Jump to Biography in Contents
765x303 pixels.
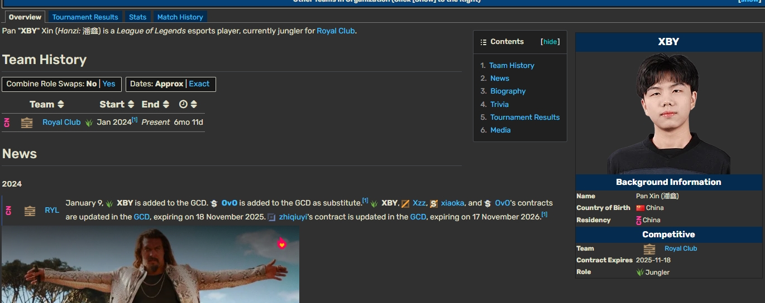508,91
